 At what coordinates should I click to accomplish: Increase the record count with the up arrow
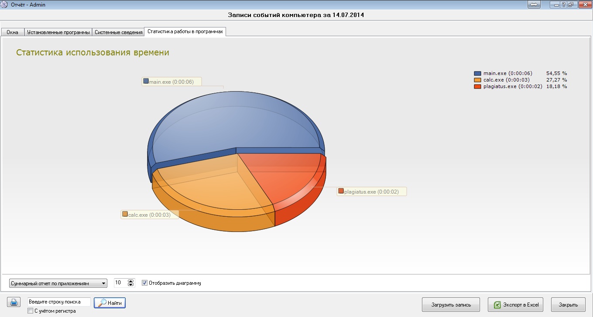130,281
